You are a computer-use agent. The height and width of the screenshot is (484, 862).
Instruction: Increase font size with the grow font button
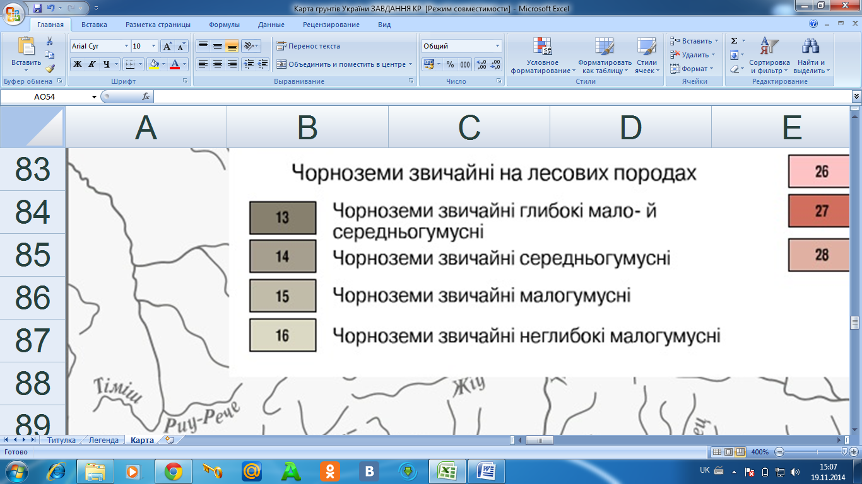pyautogui.click(x=167, y=46)
